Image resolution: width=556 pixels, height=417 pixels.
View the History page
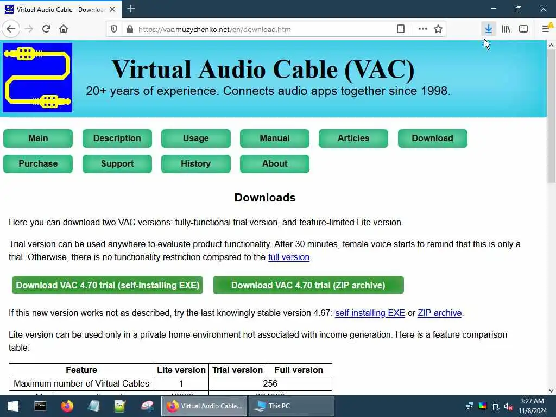[x=195, y=163]
